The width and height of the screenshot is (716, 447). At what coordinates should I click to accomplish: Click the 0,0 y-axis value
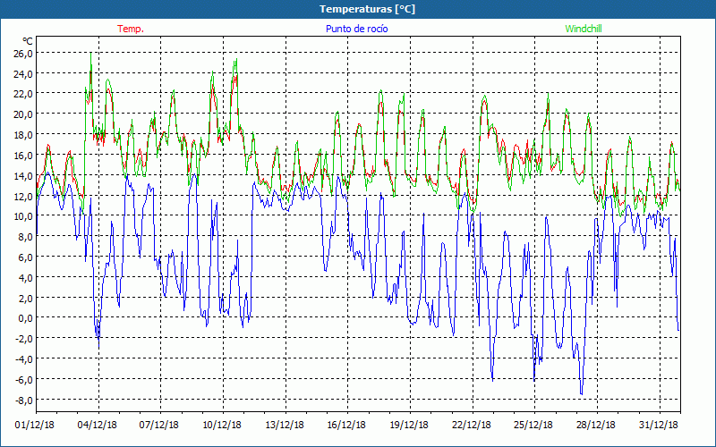coord(25,318)
